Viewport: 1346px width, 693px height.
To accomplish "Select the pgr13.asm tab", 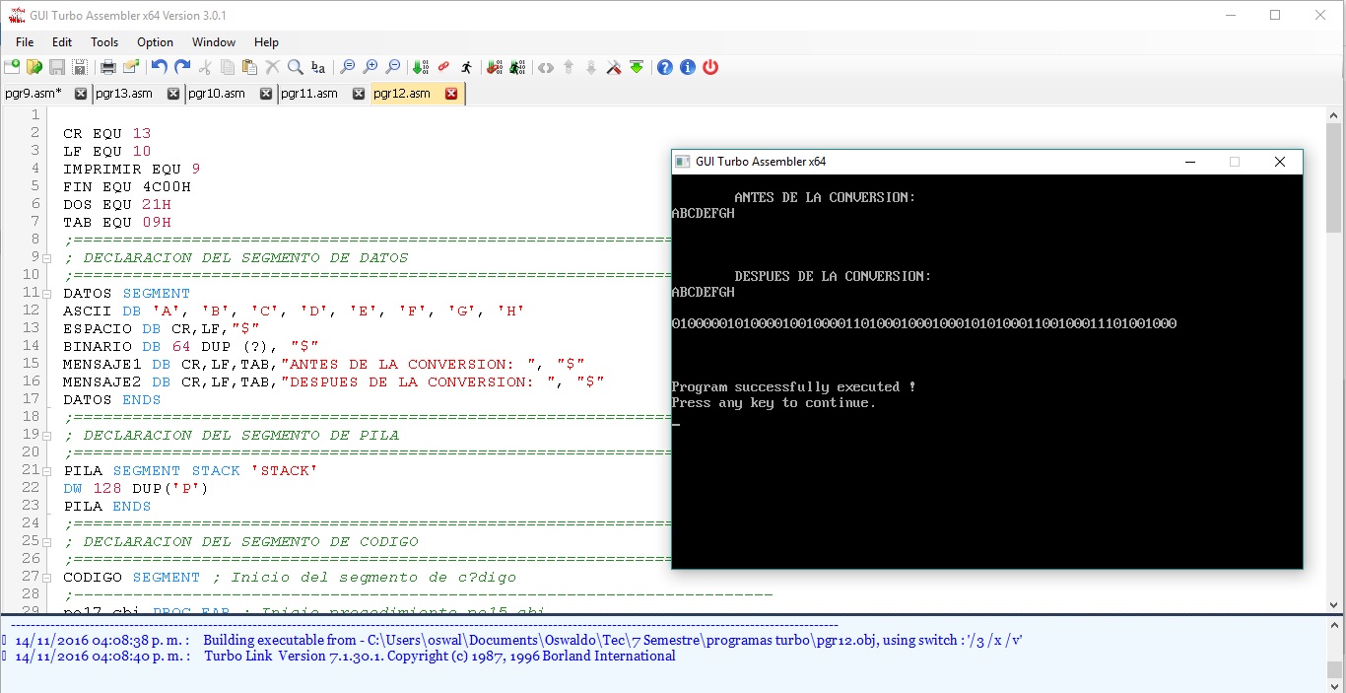I will pos(123,93).
